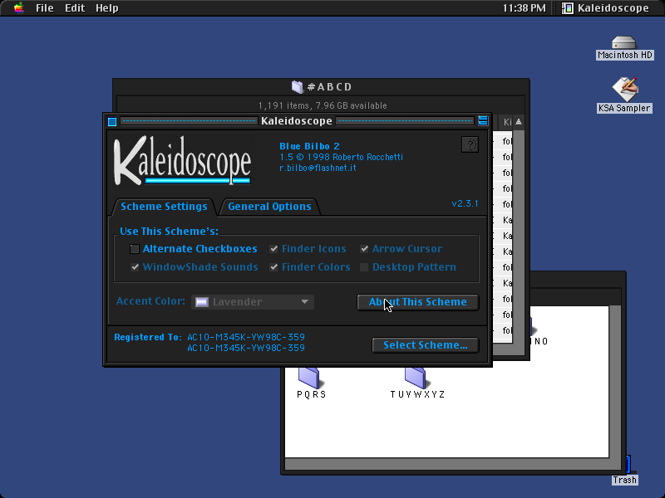Toggle the Alternate Checkboxes checkbox
The width and height of the screenshot is (665, 498).
tap(135, 249)
